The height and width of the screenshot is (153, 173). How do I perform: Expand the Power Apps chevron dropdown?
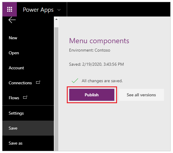59,10
